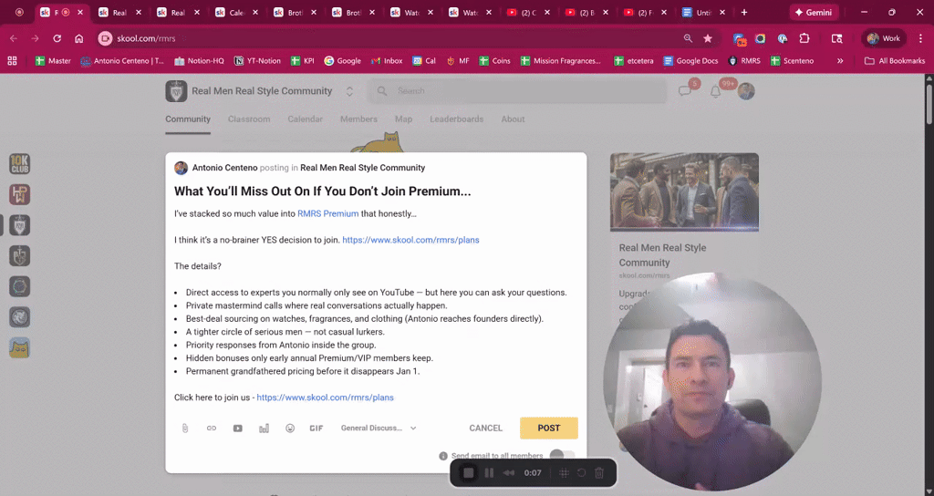Attach a file with the paperclip icon
This screenshot has height=496, width=934.
pos(185,429)
